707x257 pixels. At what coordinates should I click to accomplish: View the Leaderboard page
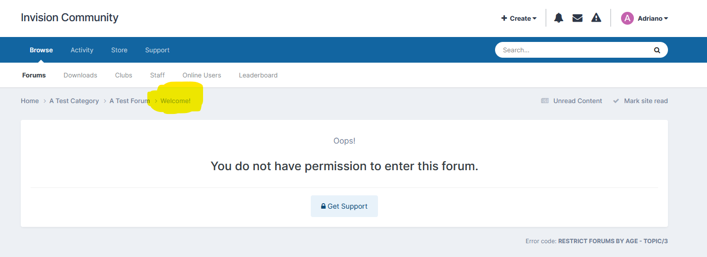tap(258, 75)
